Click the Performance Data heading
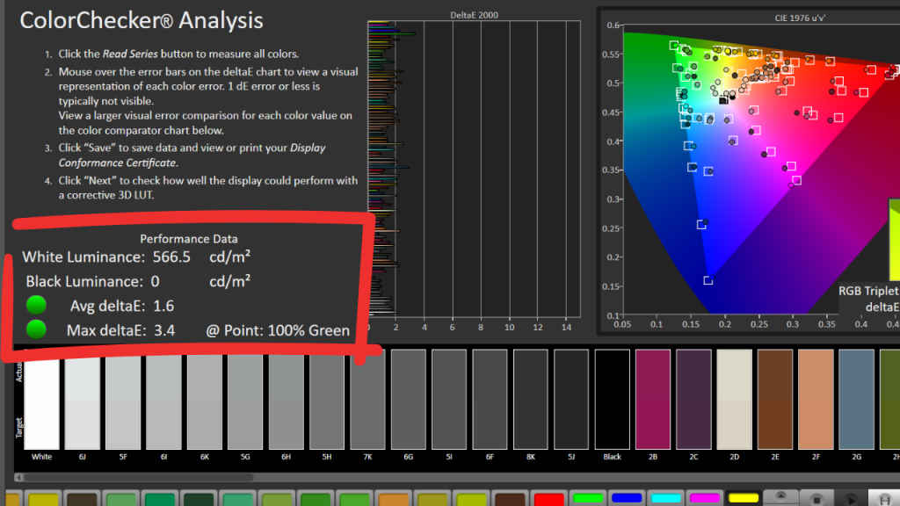Screen dimensions: 900x506 click(189, 239)
